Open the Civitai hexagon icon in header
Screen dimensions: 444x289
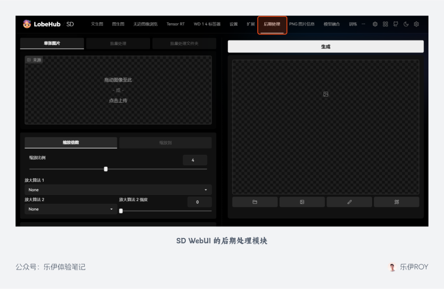coord(375,24)
